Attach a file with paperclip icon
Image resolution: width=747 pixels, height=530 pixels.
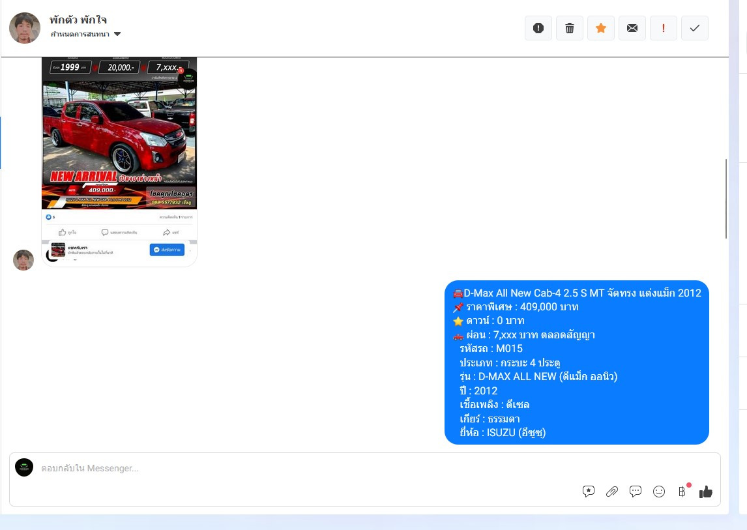coord(611,492)
